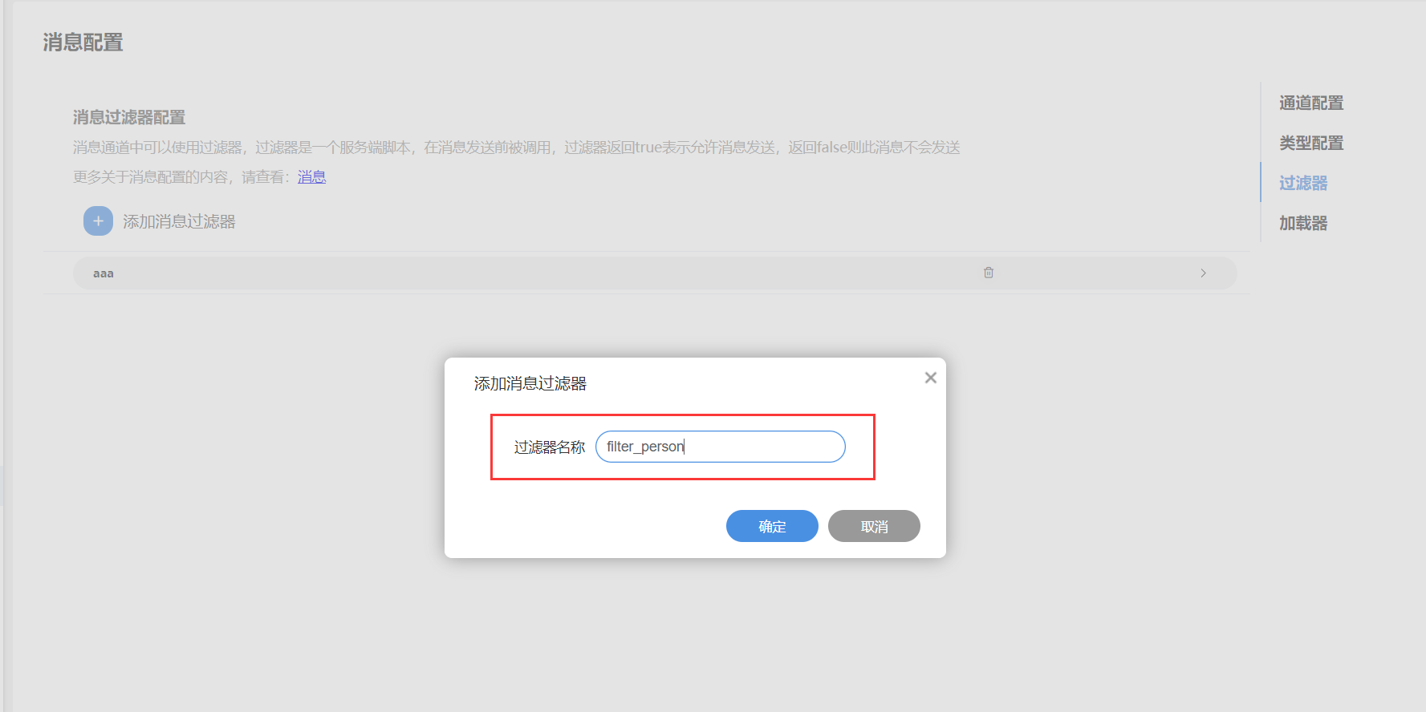Click the filter description text mentioning true/false
Image resolution: width=1426 pixels, height=712 pixels.
click(516, 148)
